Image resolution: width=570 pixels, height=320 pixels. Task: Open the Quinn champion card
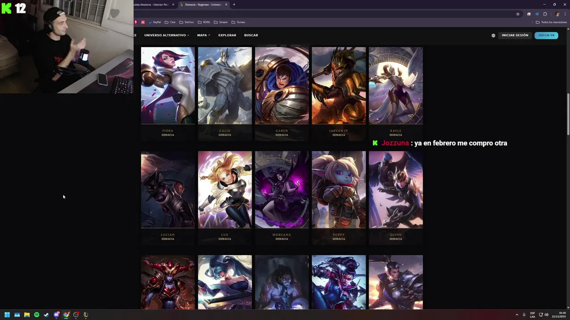click(x=396, y=198)
